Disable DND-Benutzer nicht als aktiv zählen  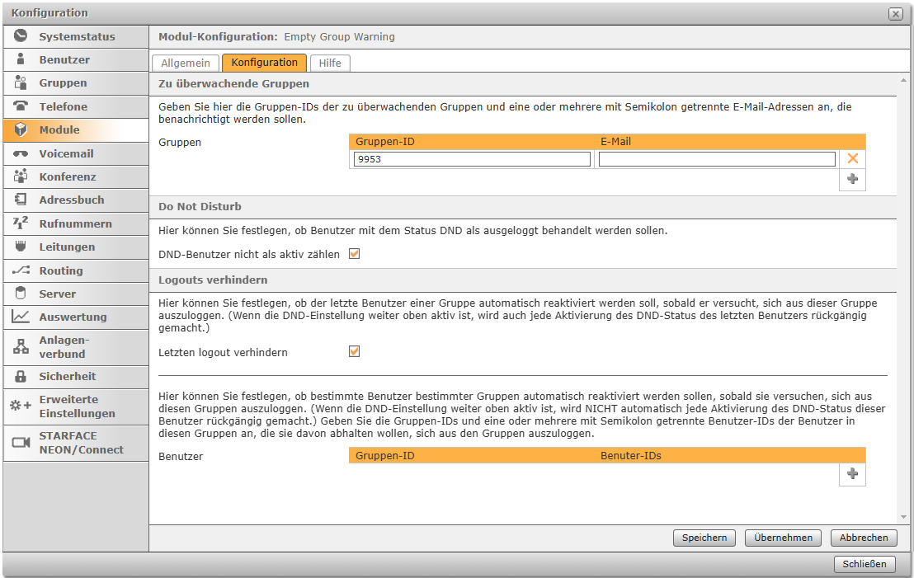click(355, 254)
